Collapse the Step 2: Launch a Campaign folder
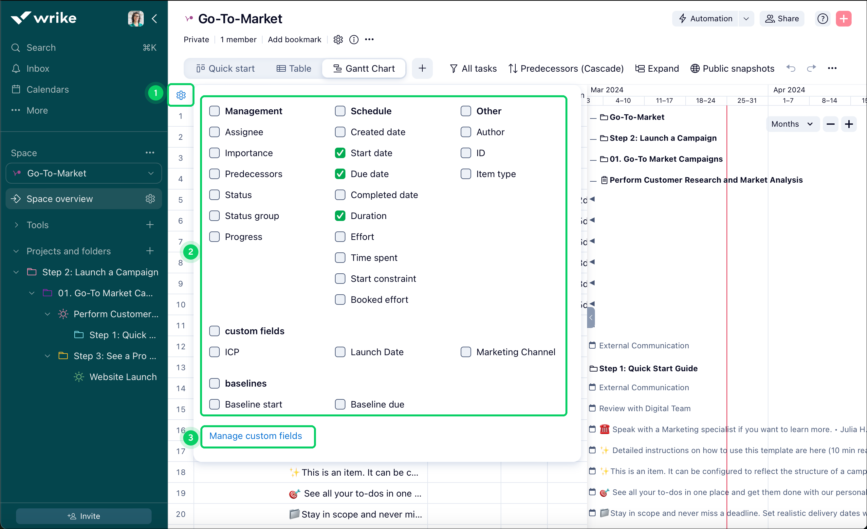This screenshot has width=867, height=529. point(15,272)
